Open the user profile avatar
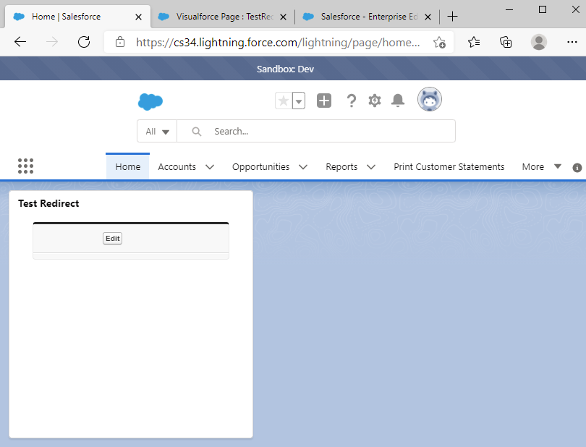586x447 pixels. coord(430,100)
